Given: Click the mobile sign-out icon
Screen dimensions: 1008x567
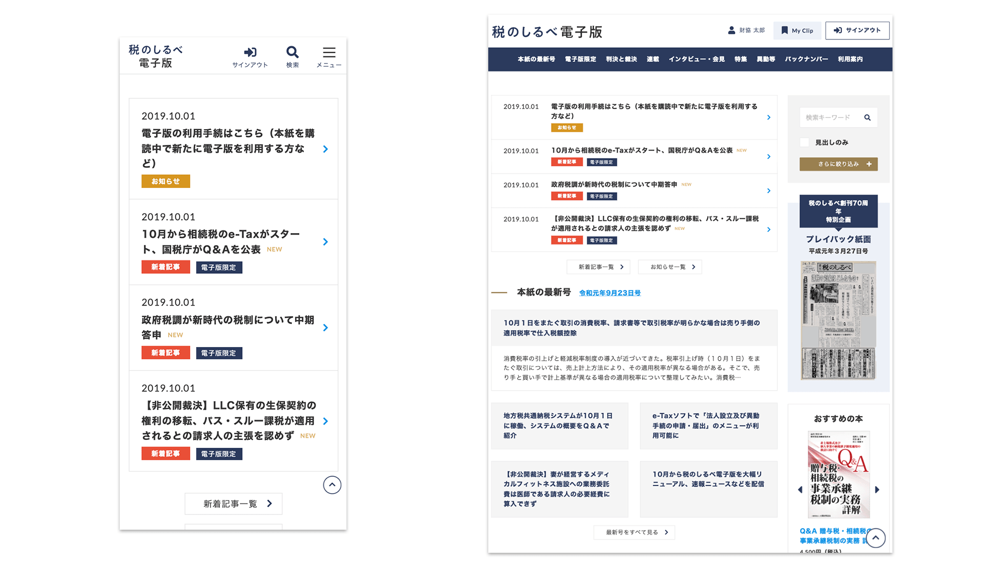Looking at the screenshot, I should pos(250,52).
